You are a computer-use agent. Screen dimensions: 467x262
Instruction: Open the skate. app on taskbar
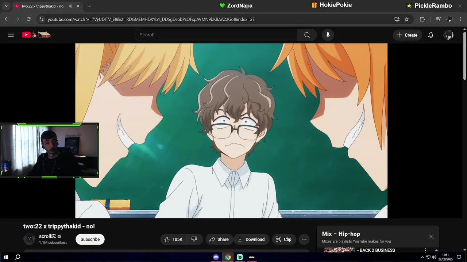click(x=252, y=257)
